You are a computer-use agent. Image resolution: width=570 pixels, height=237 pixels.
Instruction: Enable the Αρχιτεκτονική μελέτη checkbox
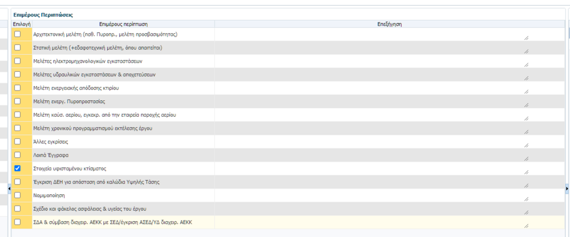[17, 34]
